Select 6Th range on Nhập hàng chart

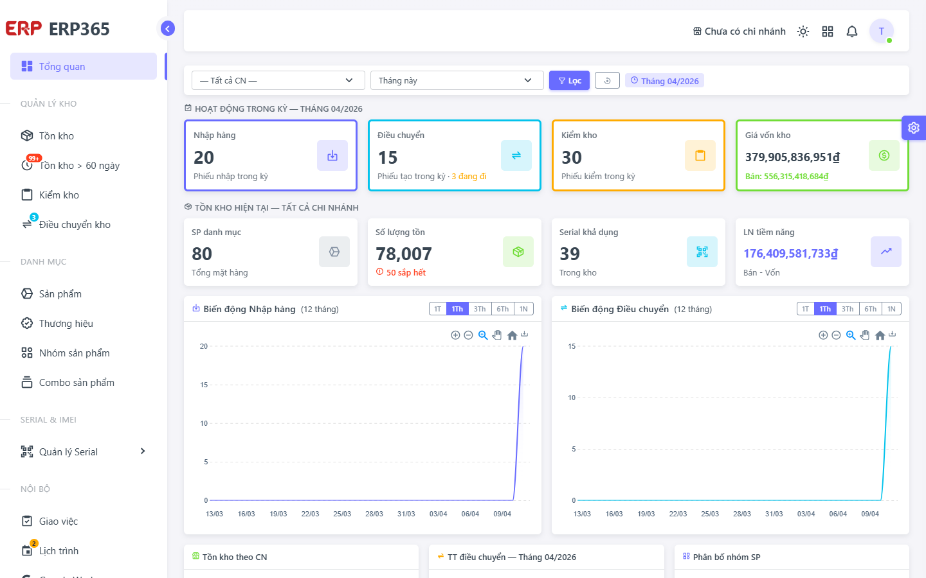coord(503,309)
